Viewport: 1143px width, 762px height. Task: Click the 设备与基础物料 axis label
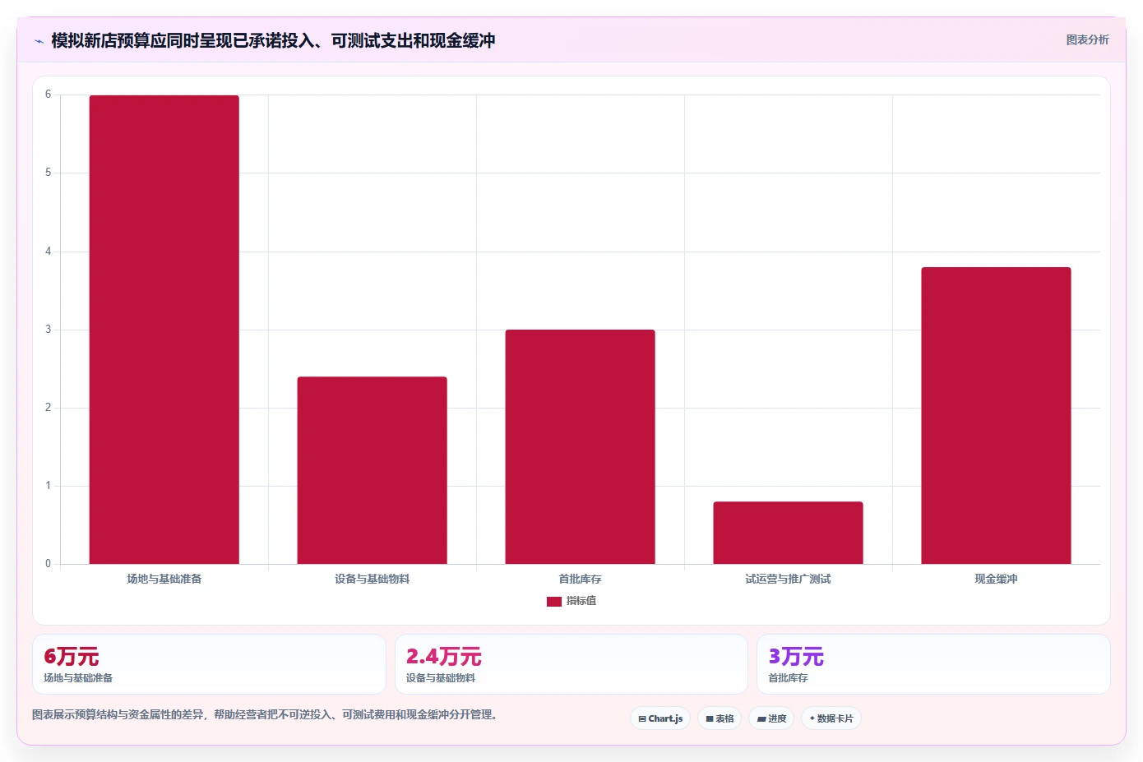(x=373, y=579)
